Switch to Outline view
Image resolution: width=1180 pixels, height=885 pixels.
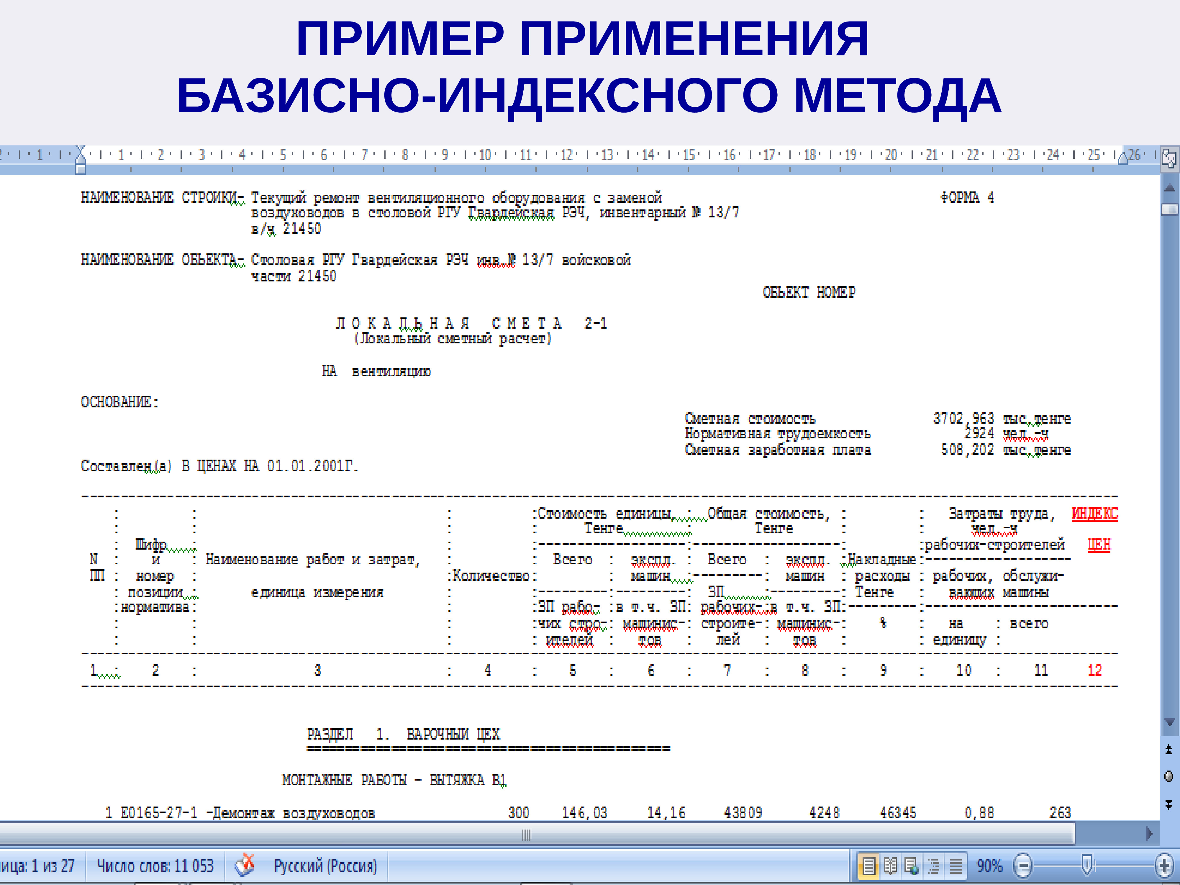pos(934,866)
